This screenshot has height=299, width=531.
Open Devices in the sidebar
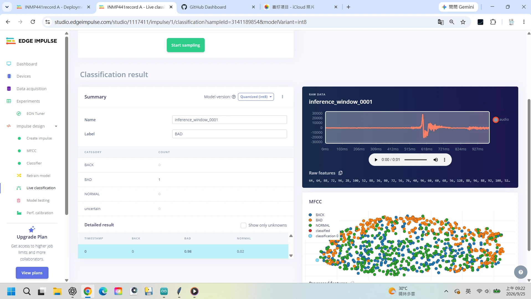click(x=24, y=76)
